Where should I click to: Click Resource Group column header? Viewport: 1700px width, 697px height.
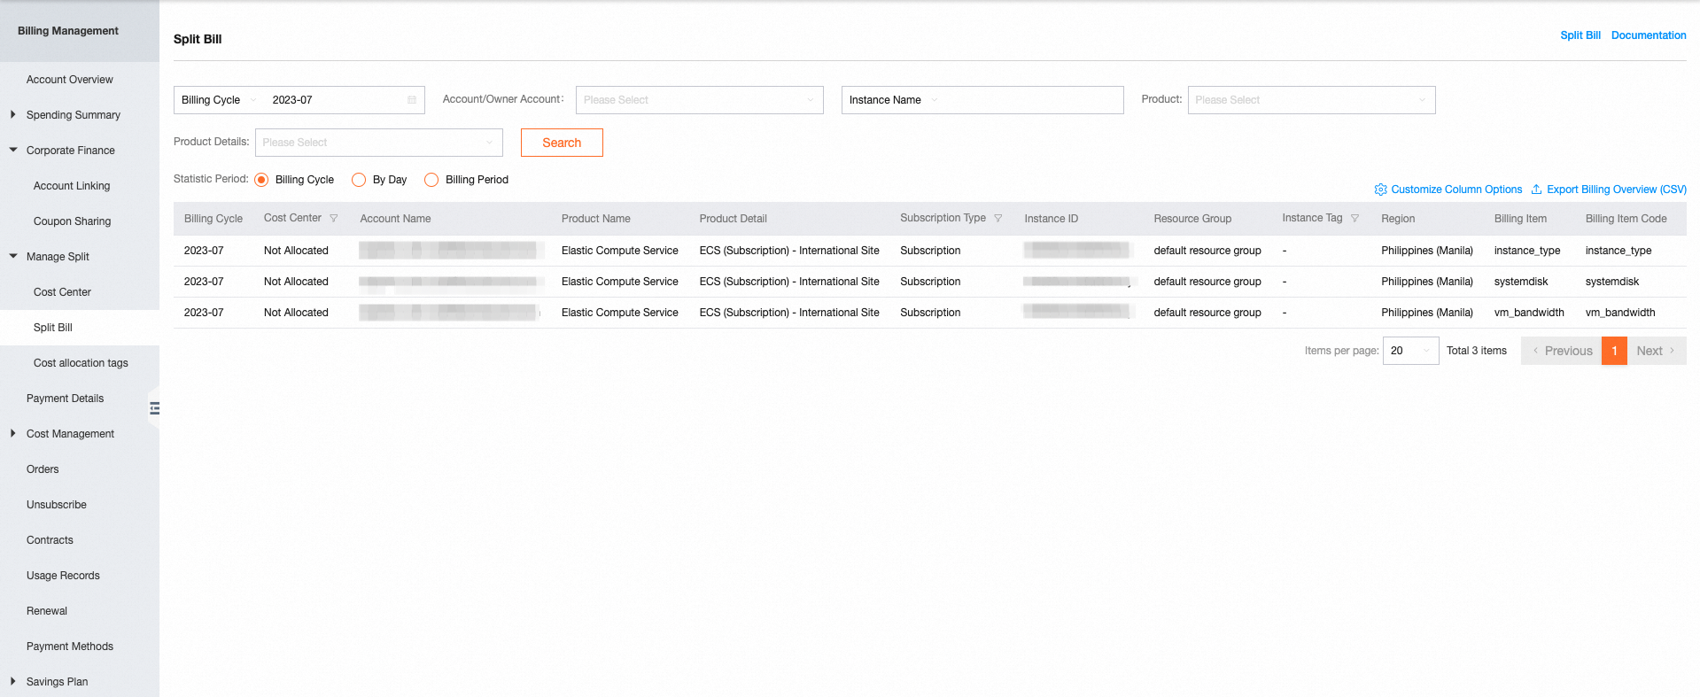[x=1192, y=219]
